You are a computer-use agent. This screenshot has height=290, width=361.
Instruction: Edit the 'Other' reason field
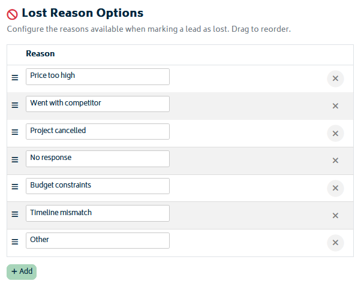click(98, 240)
